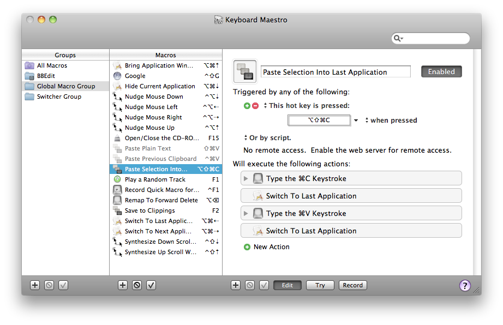Click New Action label
The height and width of the screenshot is (325, 503).
coord(271,247)
